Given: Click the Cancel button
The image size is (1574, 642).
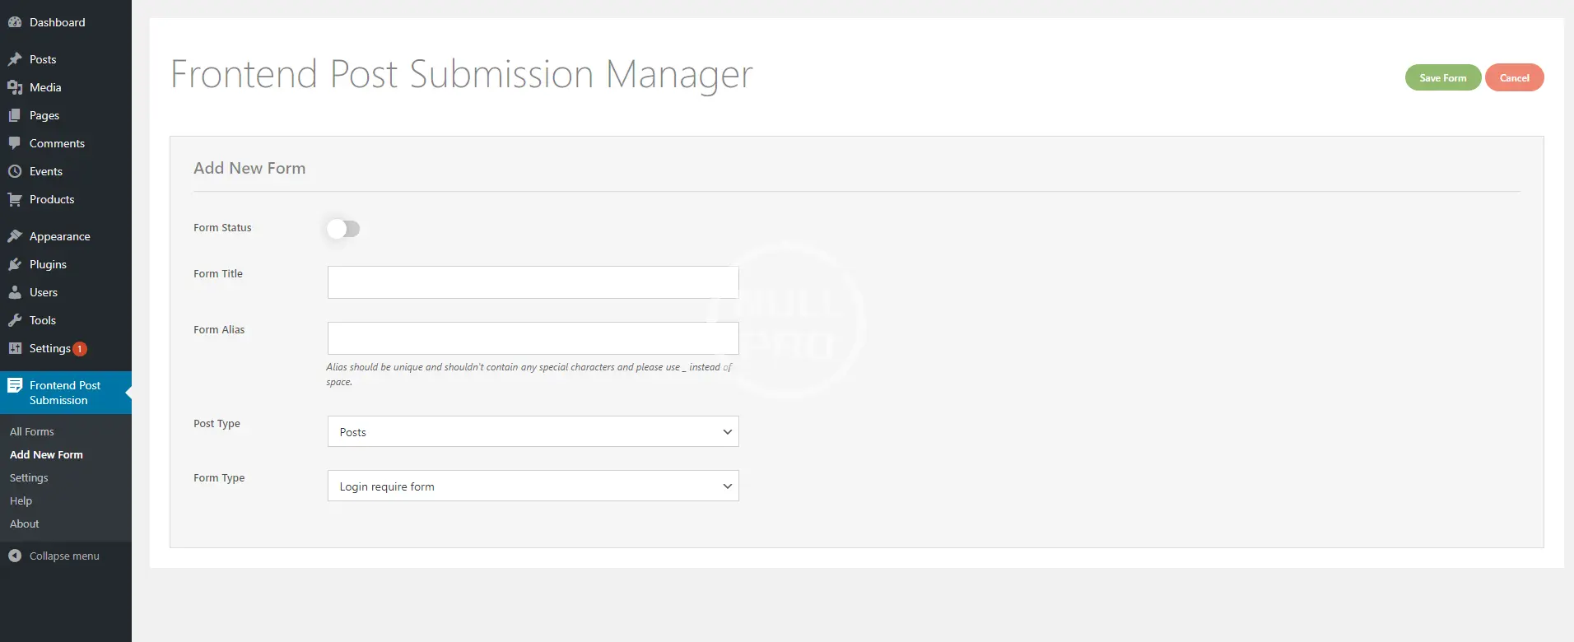Looking at the screenshot, I should click(1514, 78).
